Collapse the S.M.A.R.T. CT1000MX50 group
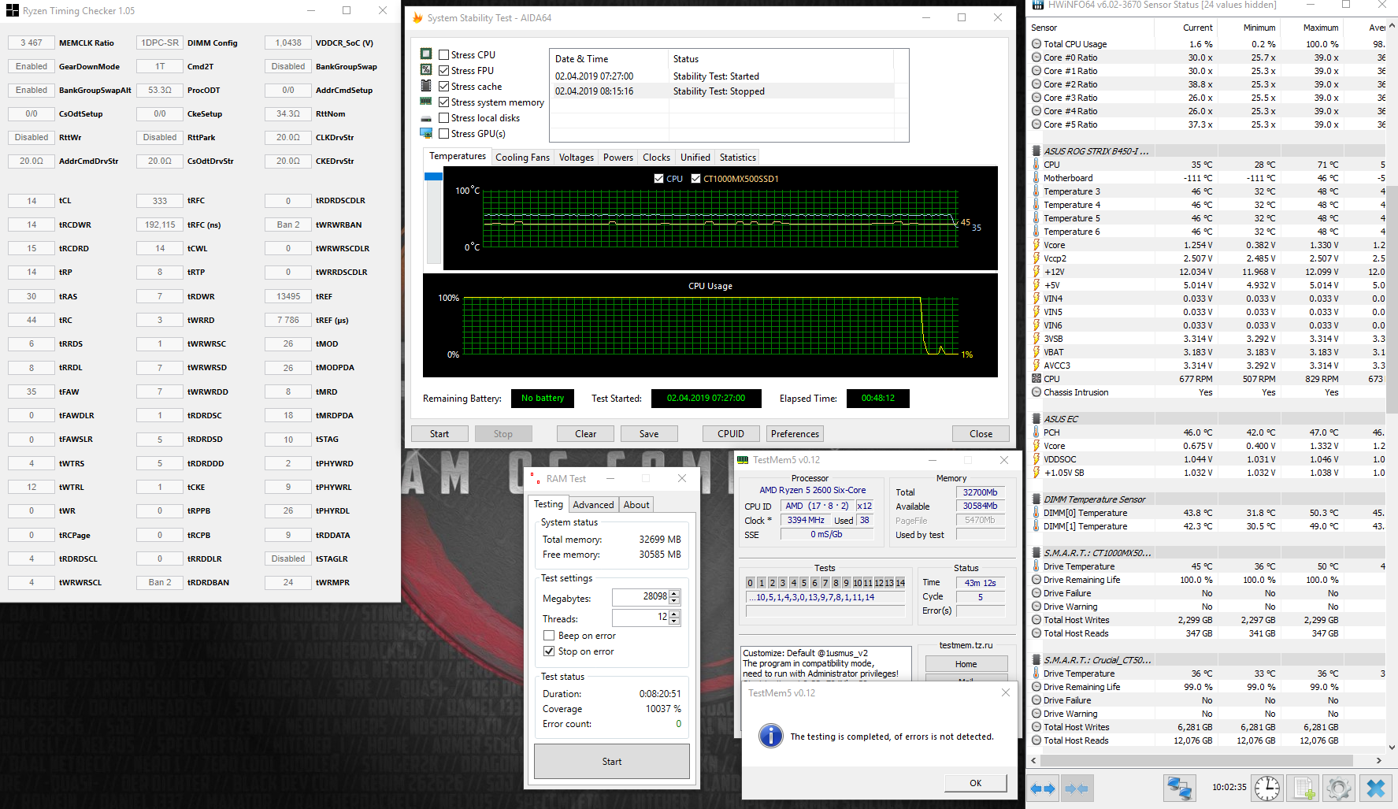1398x809 pixels. pos(1036,553)
